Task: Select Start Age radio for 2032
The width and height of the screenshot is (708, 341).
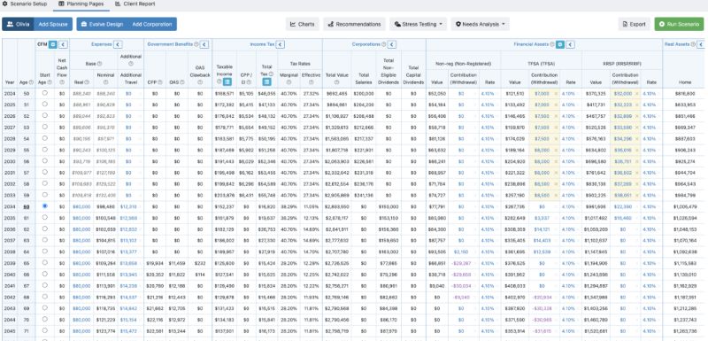Action: tap(44, 183)
